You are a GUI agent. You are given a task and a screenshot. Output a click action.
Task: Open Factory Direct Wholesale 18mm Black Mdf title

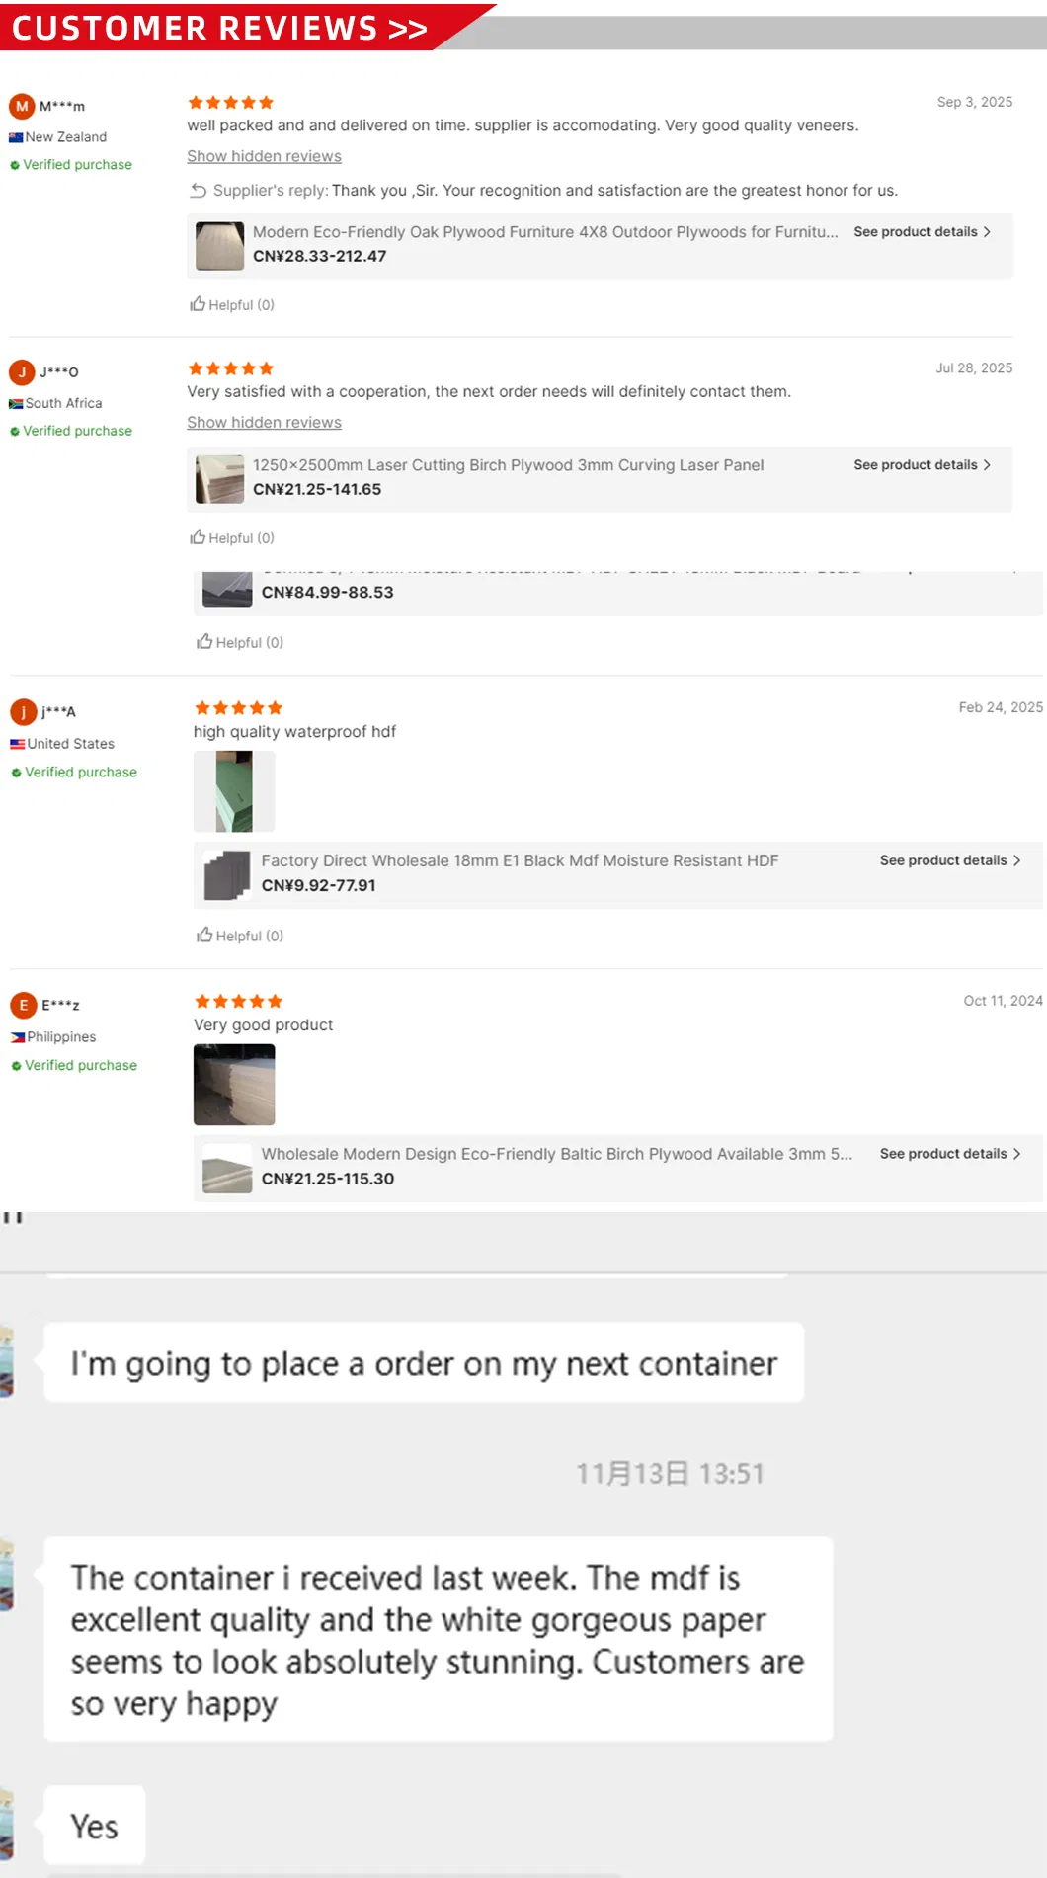[520, 860]
